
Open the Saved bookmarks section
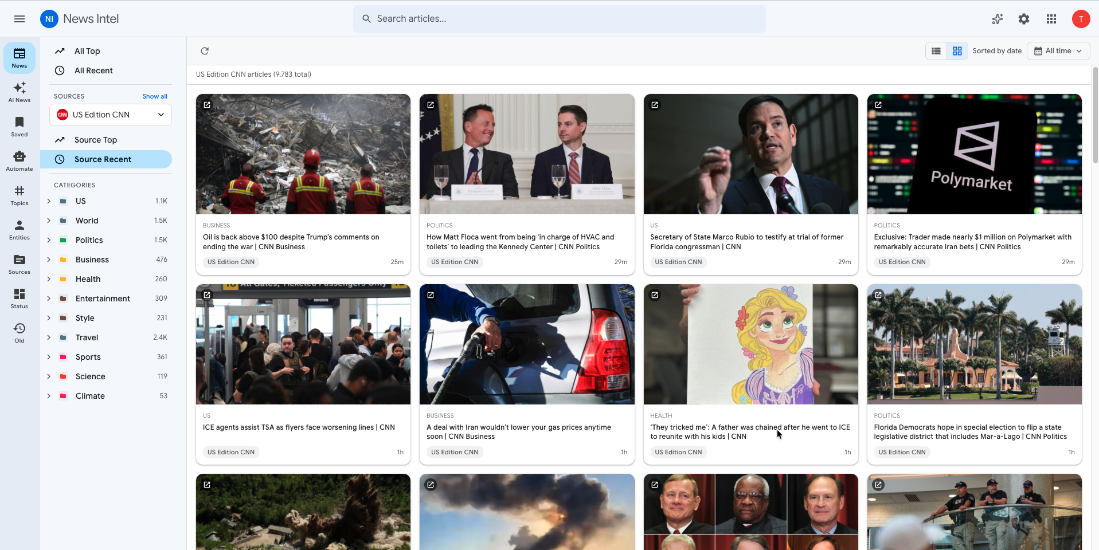(19, 127)
